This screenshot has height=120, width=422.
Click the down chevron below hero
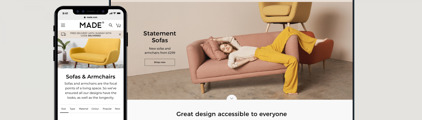[232, 98]
